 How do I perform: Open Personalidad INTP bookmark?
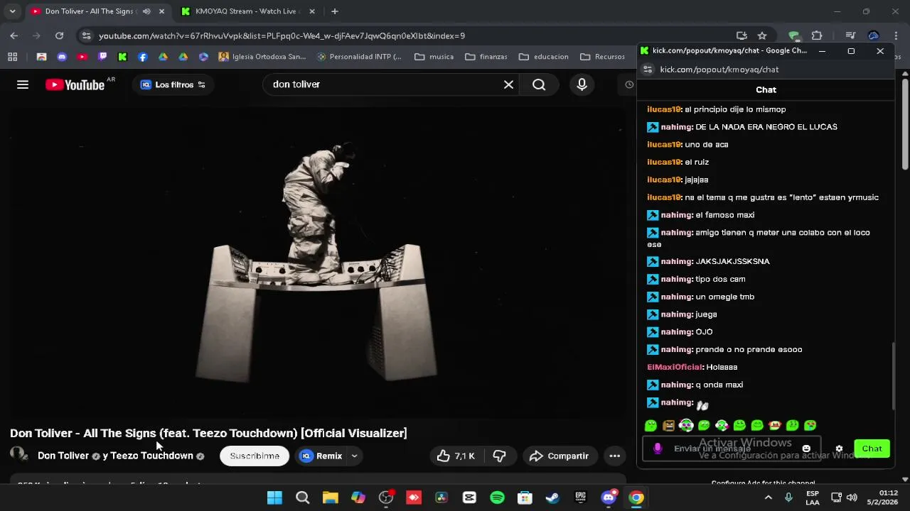pos(359,57)
